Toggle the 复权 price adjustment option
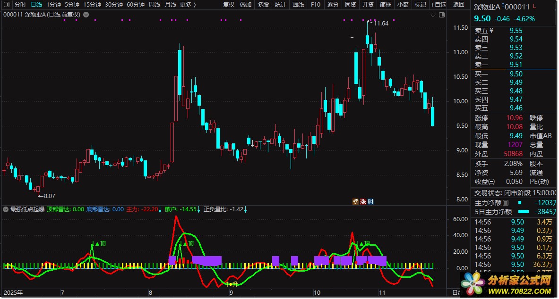This screenshot has width=559, height=299. tap(228, 5)
